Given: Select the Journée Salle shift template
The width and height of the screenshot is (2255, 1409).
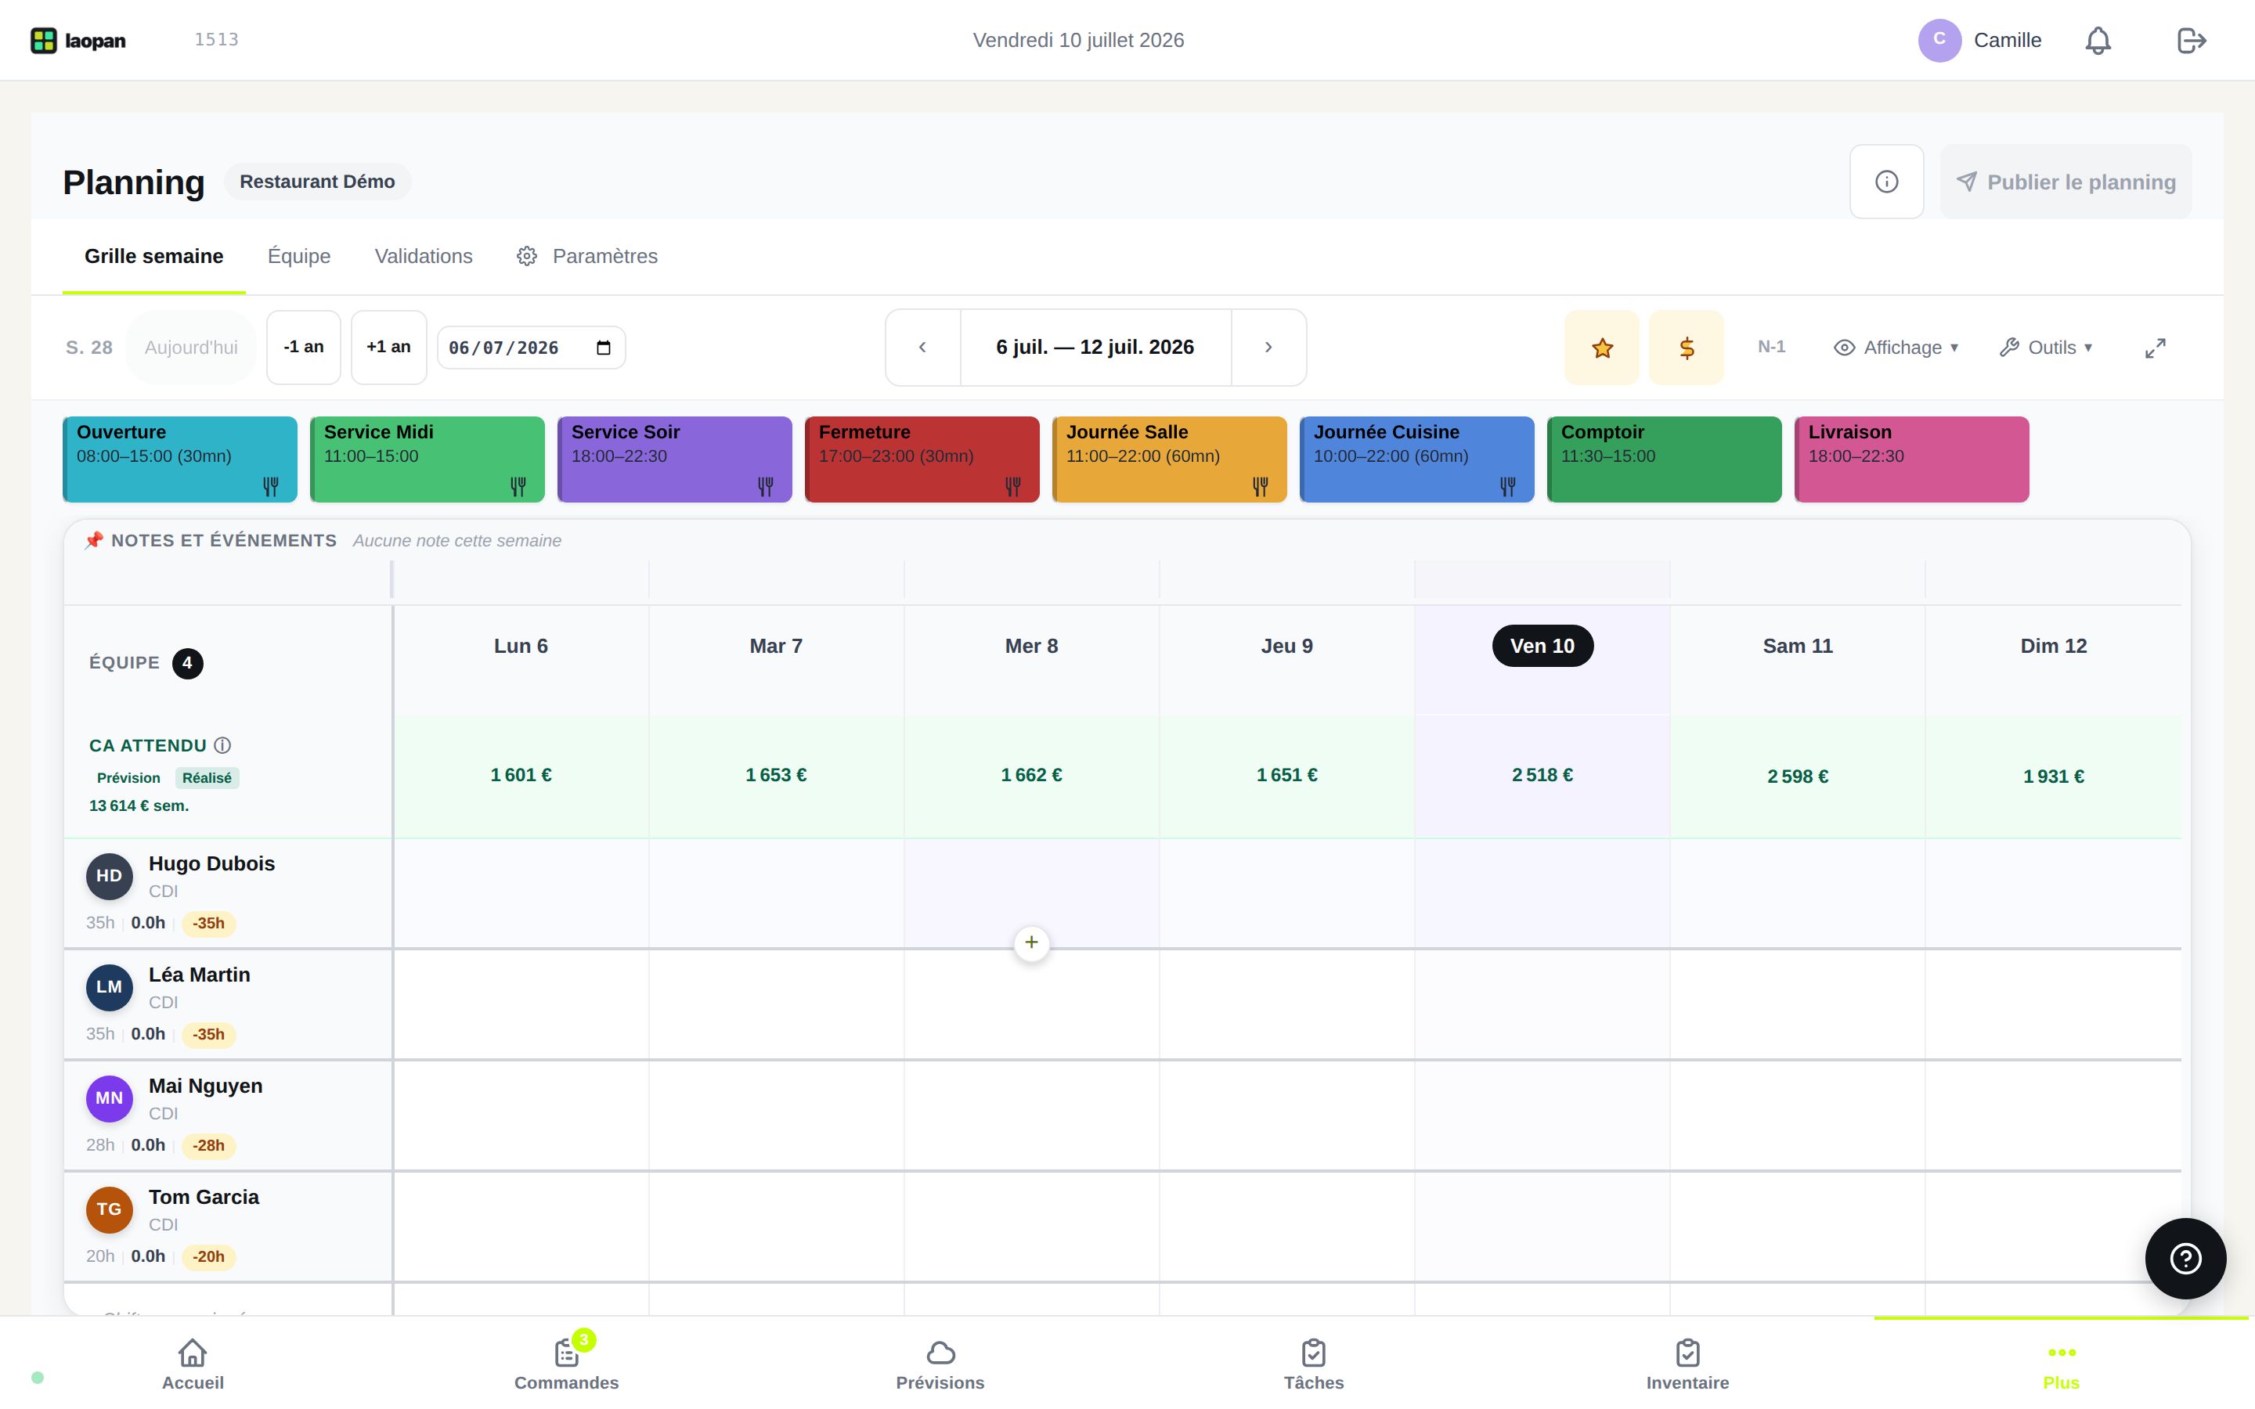Looking at the screenshot, I should [1170, 459].
